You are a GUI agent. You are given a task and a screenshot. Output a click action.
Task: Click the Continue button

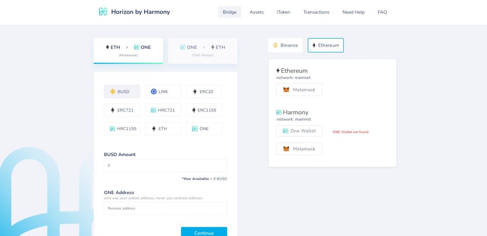204,232
